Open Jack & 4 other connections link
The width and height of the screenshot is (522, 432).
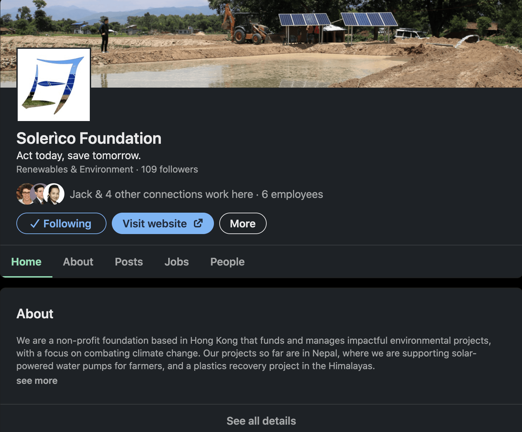tap(162, 194)
